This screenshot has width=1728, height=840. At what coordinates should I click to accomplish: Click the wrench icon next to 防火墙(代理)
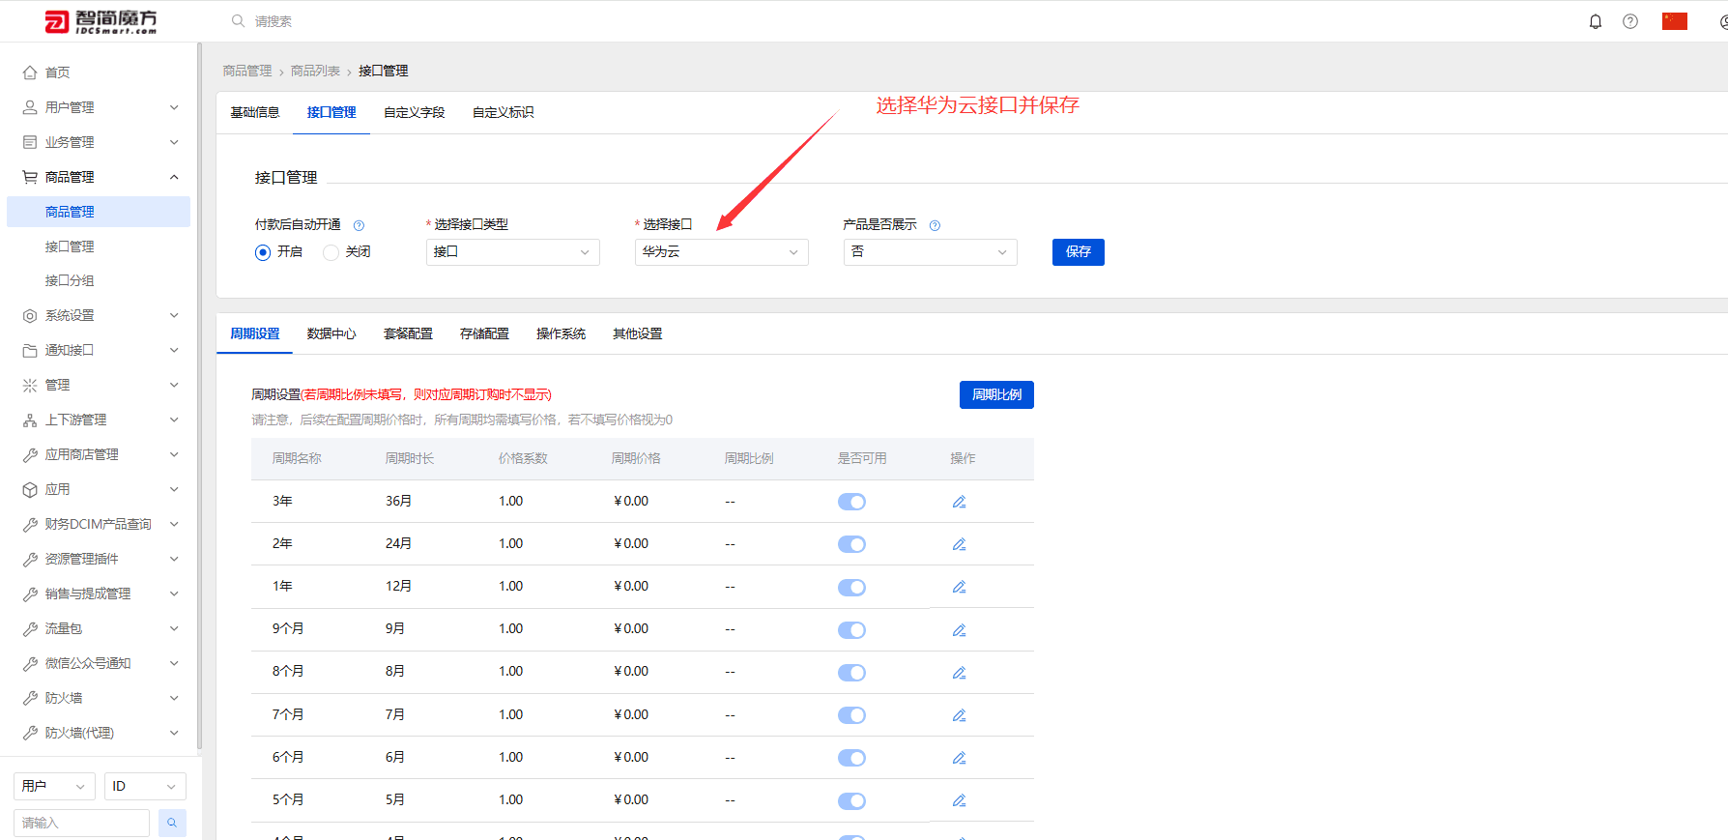click(x=30, y=733)
